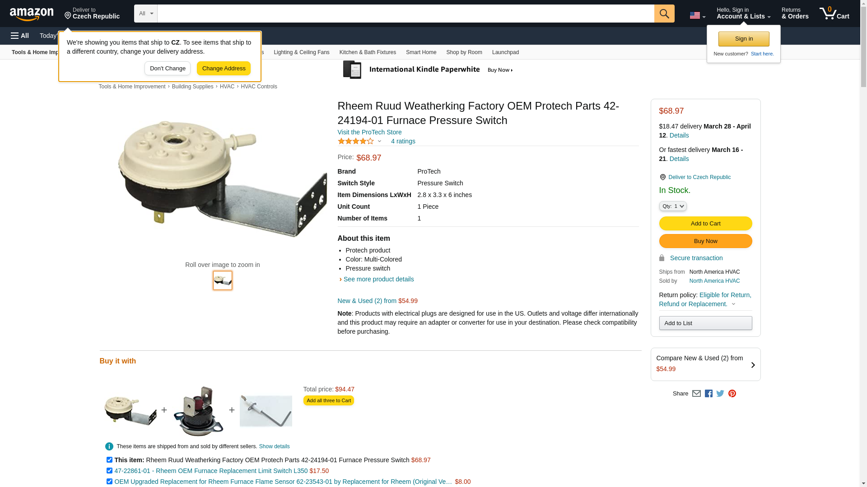Uncheck the Limit Switch L350 checkbox
This screenshot has width=867, height=487.
pyautogui.click(x=109, y=471)
